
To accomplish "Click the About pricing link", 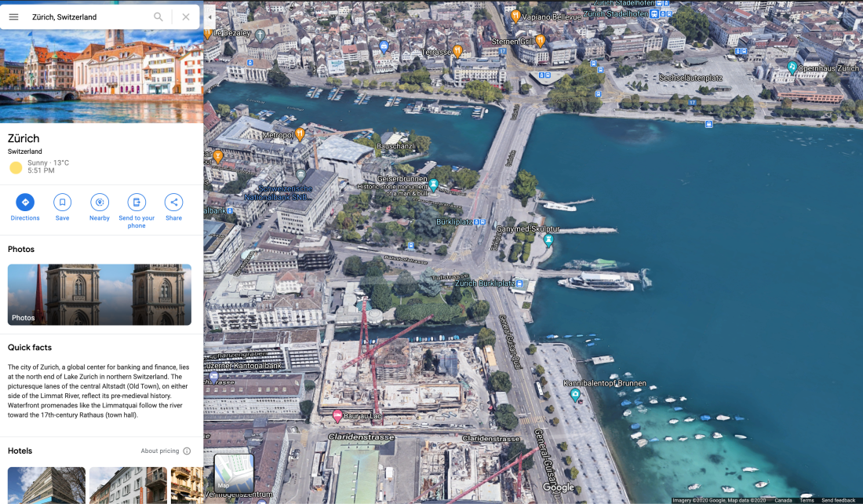I will click(159, 451).
